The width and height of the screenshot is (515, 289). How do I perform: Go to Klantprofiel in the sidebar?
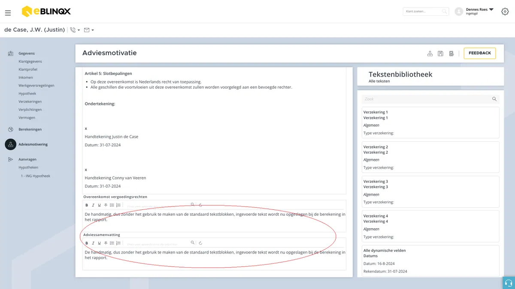tap(29, 69)
